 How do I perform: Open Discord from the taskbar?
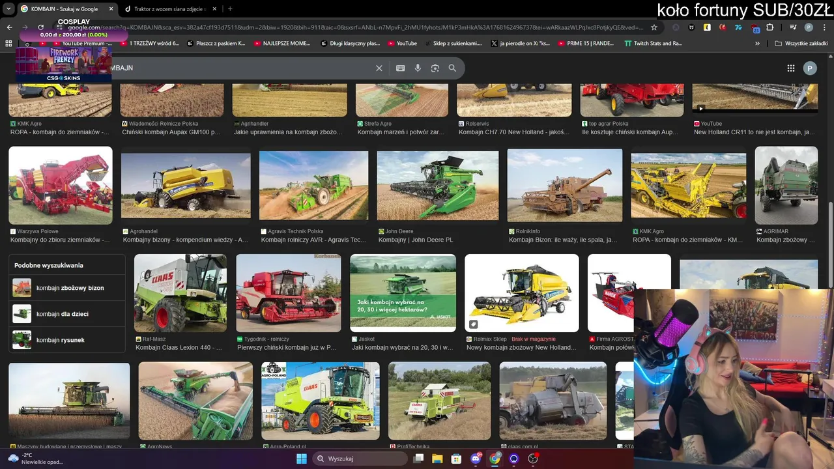(x=476, y=459)
